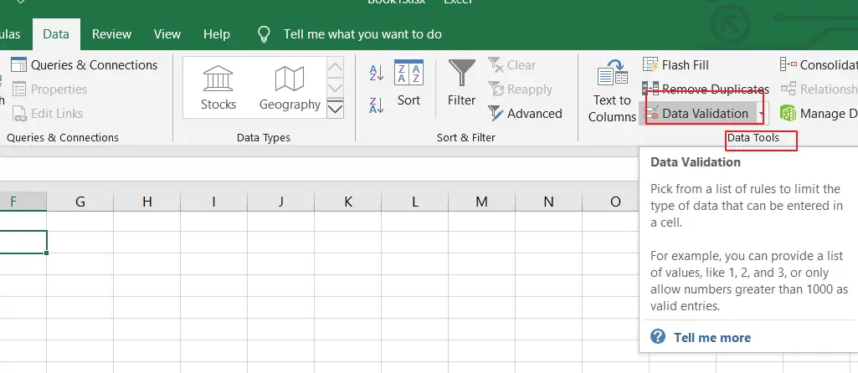Select column G header

[x=80, y=202]
